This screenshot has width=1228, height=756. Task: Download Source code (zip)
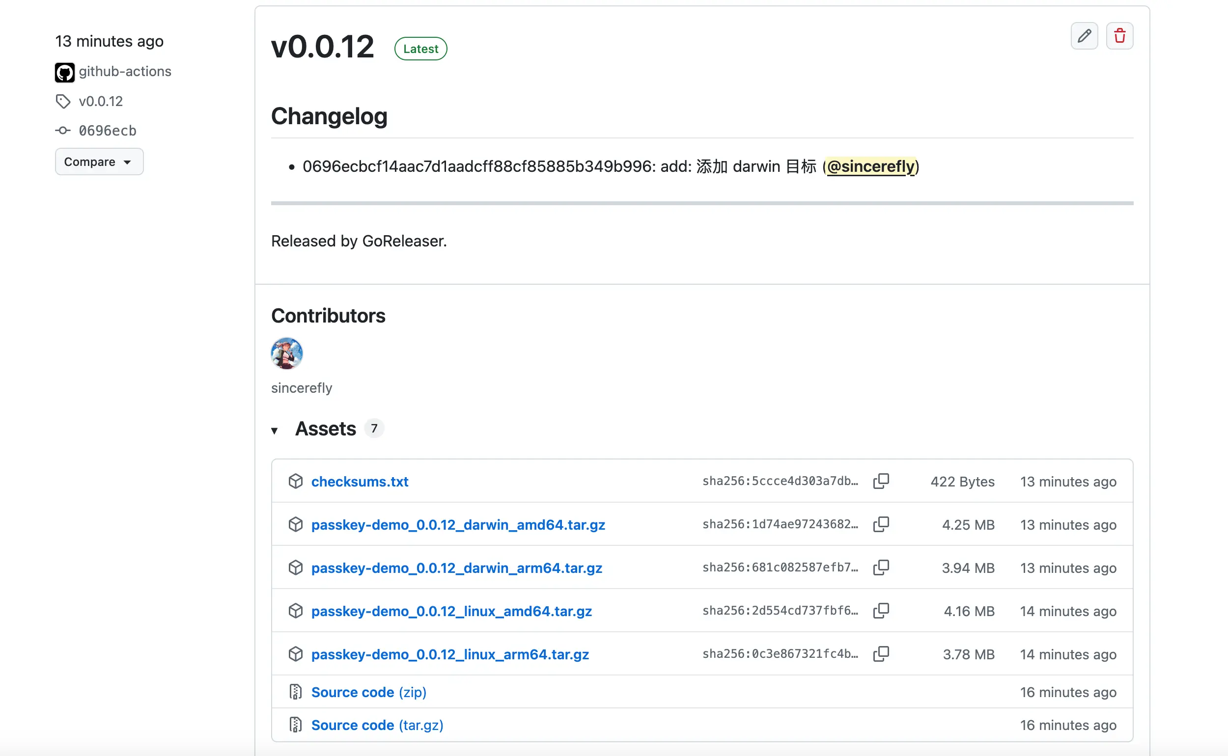coord(368,692)
